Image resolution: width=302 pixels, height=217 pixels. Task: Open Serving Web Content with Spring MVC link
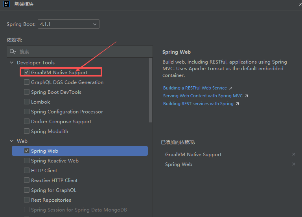click(x=203, y=96)
